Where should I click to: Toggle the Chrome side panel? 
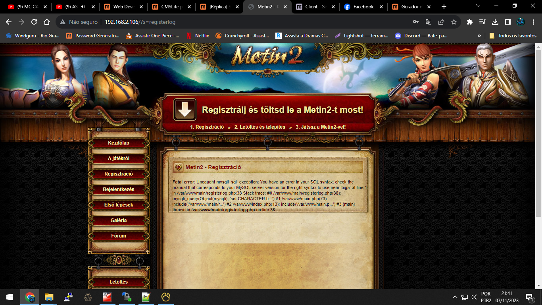[508, 22]
